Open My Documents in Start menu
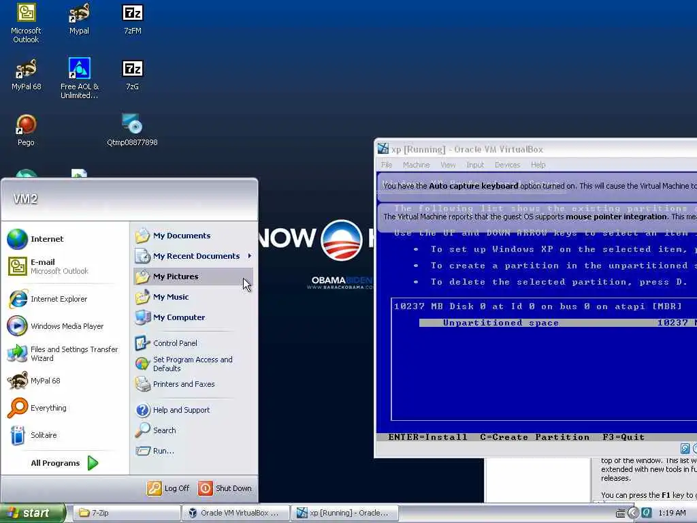 pos(193,236)
